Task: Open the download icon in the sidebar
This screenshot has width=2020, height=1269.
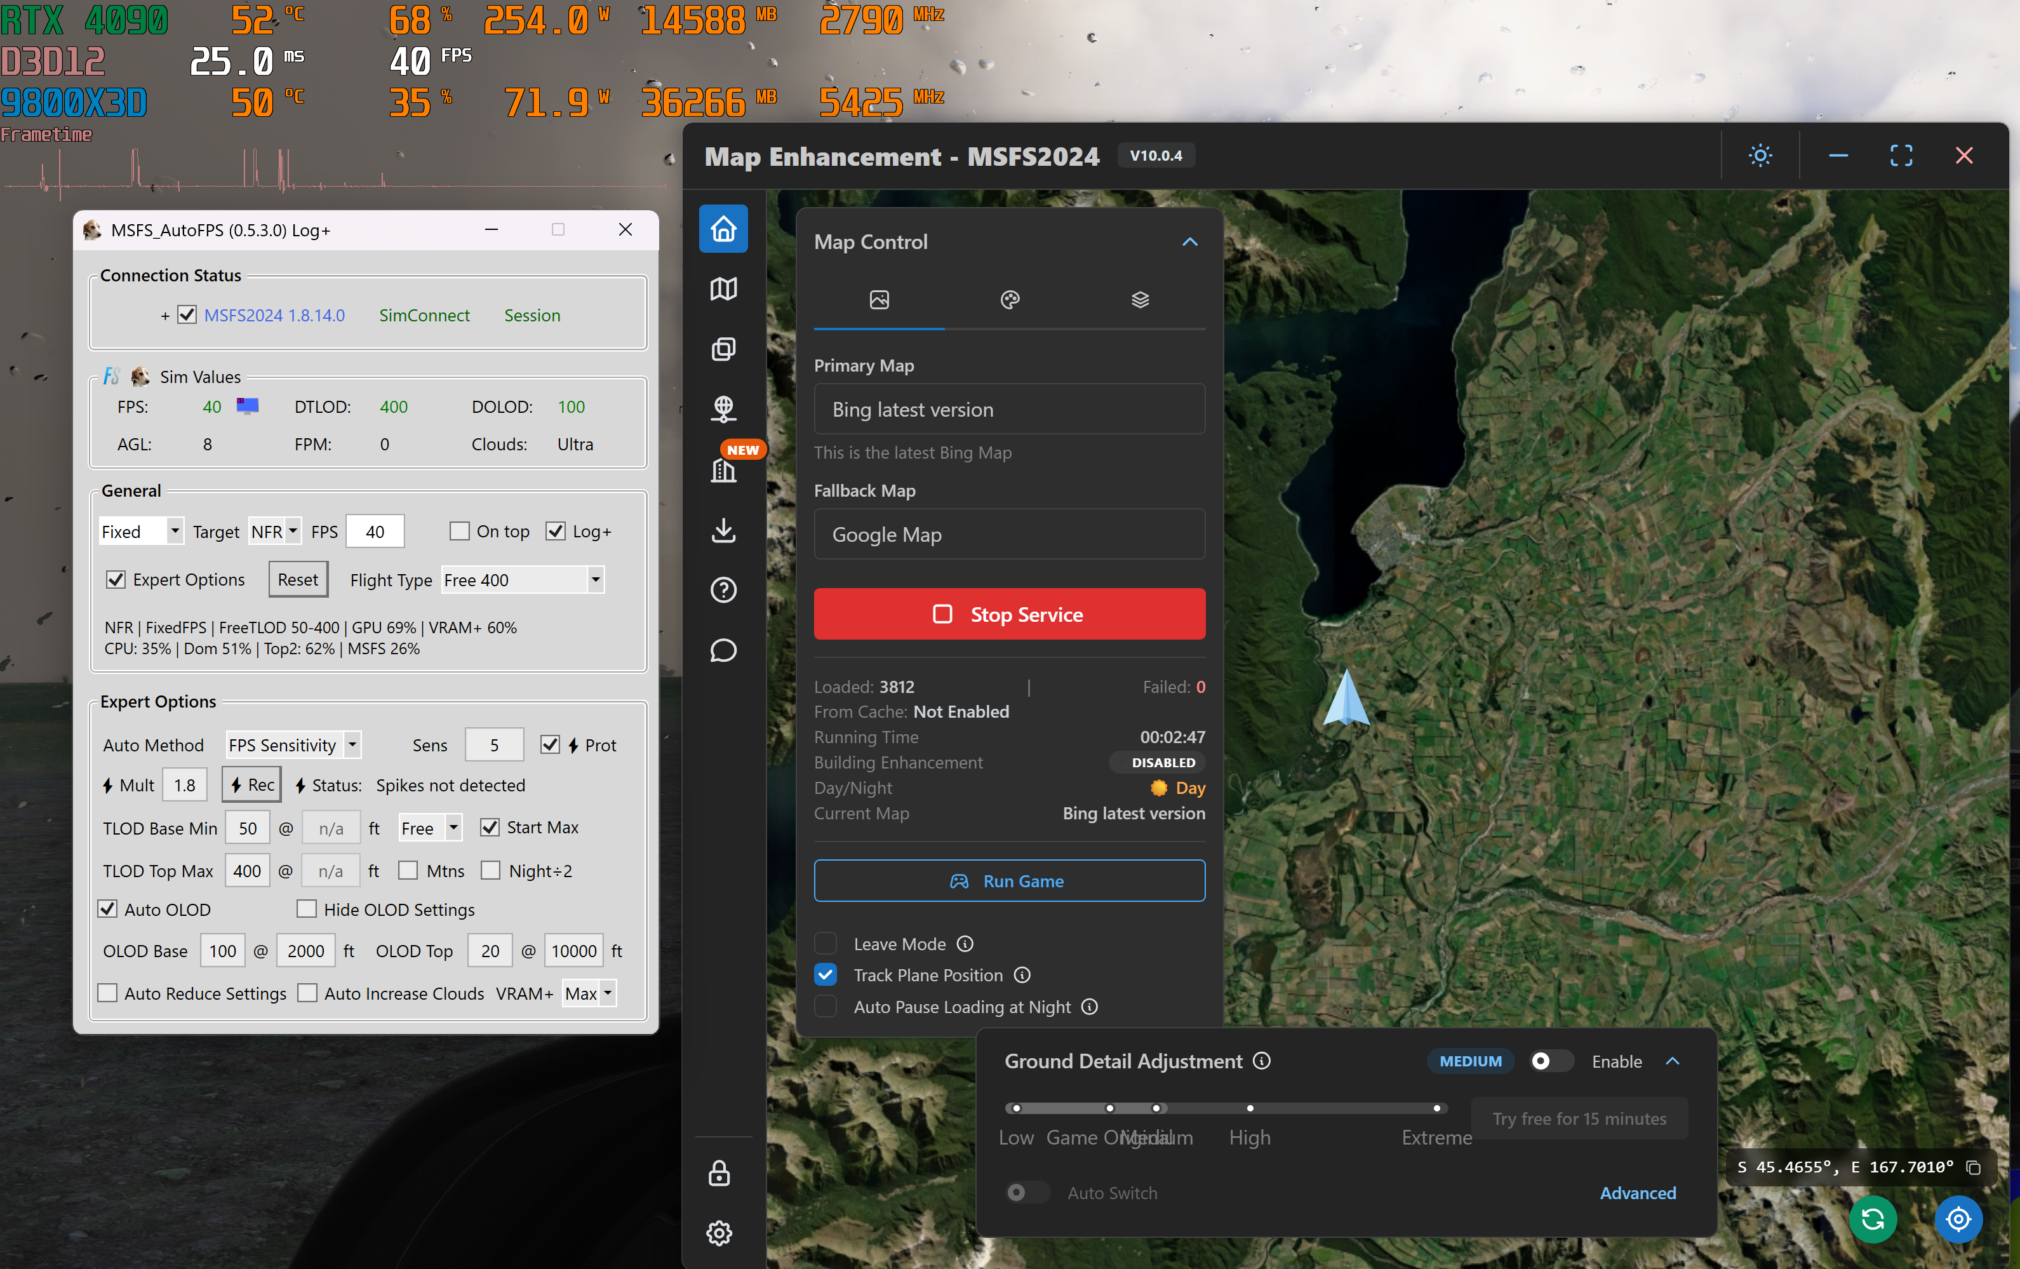Action: pyautogui.click(x=723, y=530)
